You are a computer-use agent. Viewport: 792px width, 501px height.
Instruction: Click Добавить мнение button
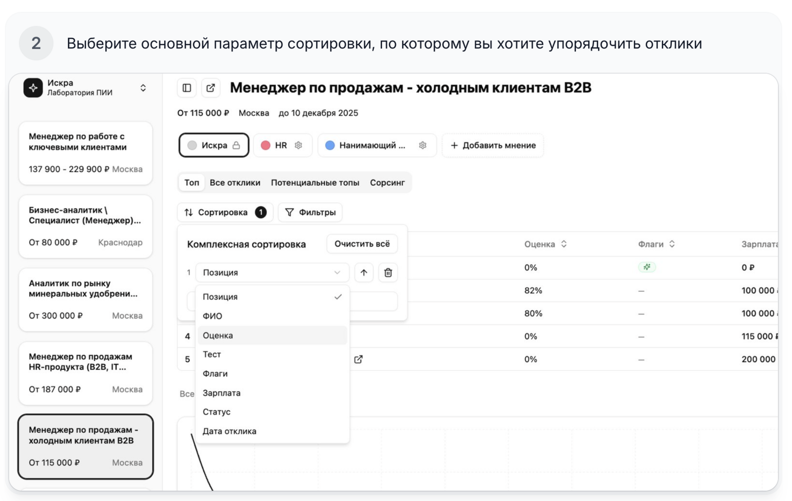tap(493, 146)
